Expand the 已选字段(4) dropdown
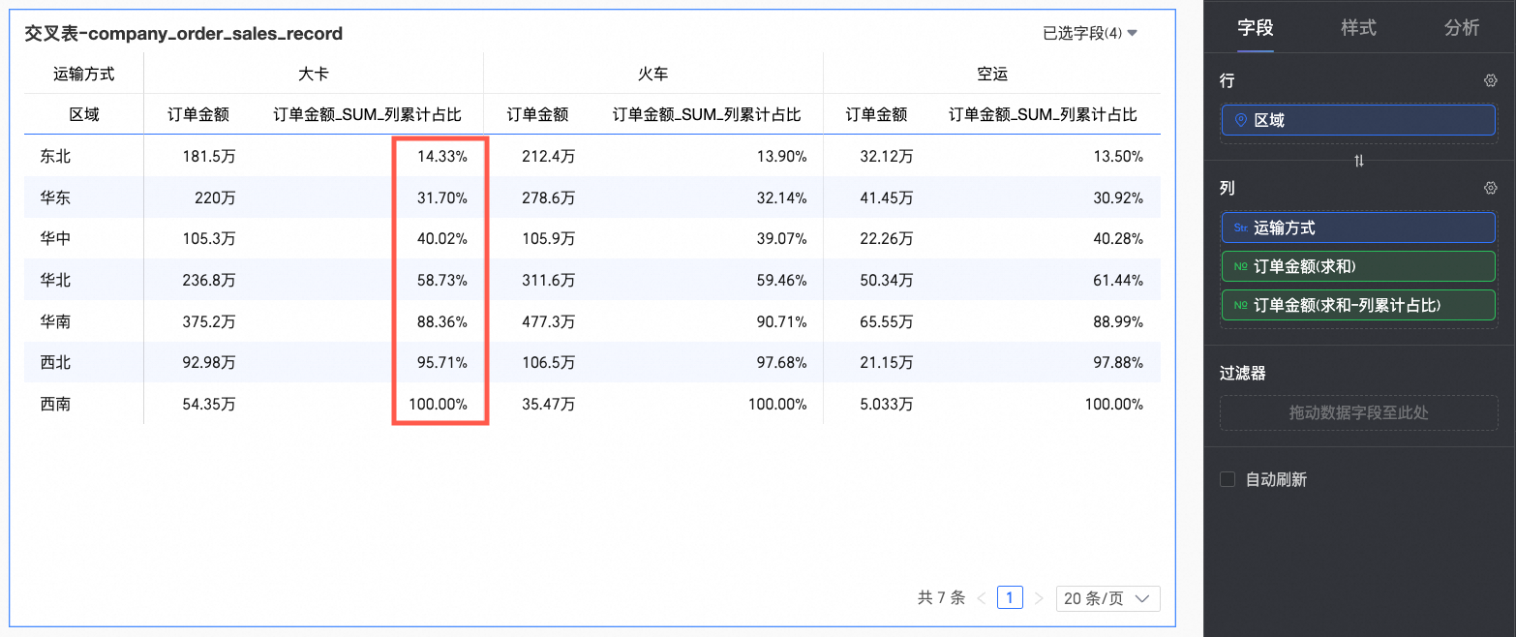Image resolution: width=1516 pixels, height=637 pixels. (1090, 34)
